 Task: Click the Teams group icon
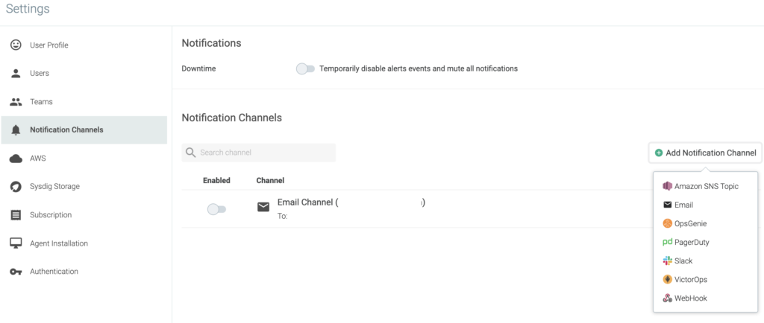coord(16,102)
